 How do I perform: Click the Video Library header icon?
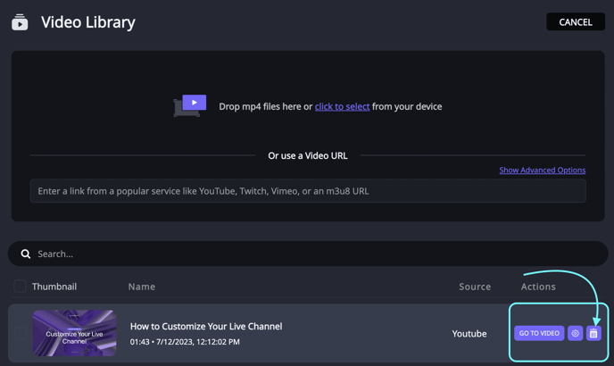(x=20, y=22)
